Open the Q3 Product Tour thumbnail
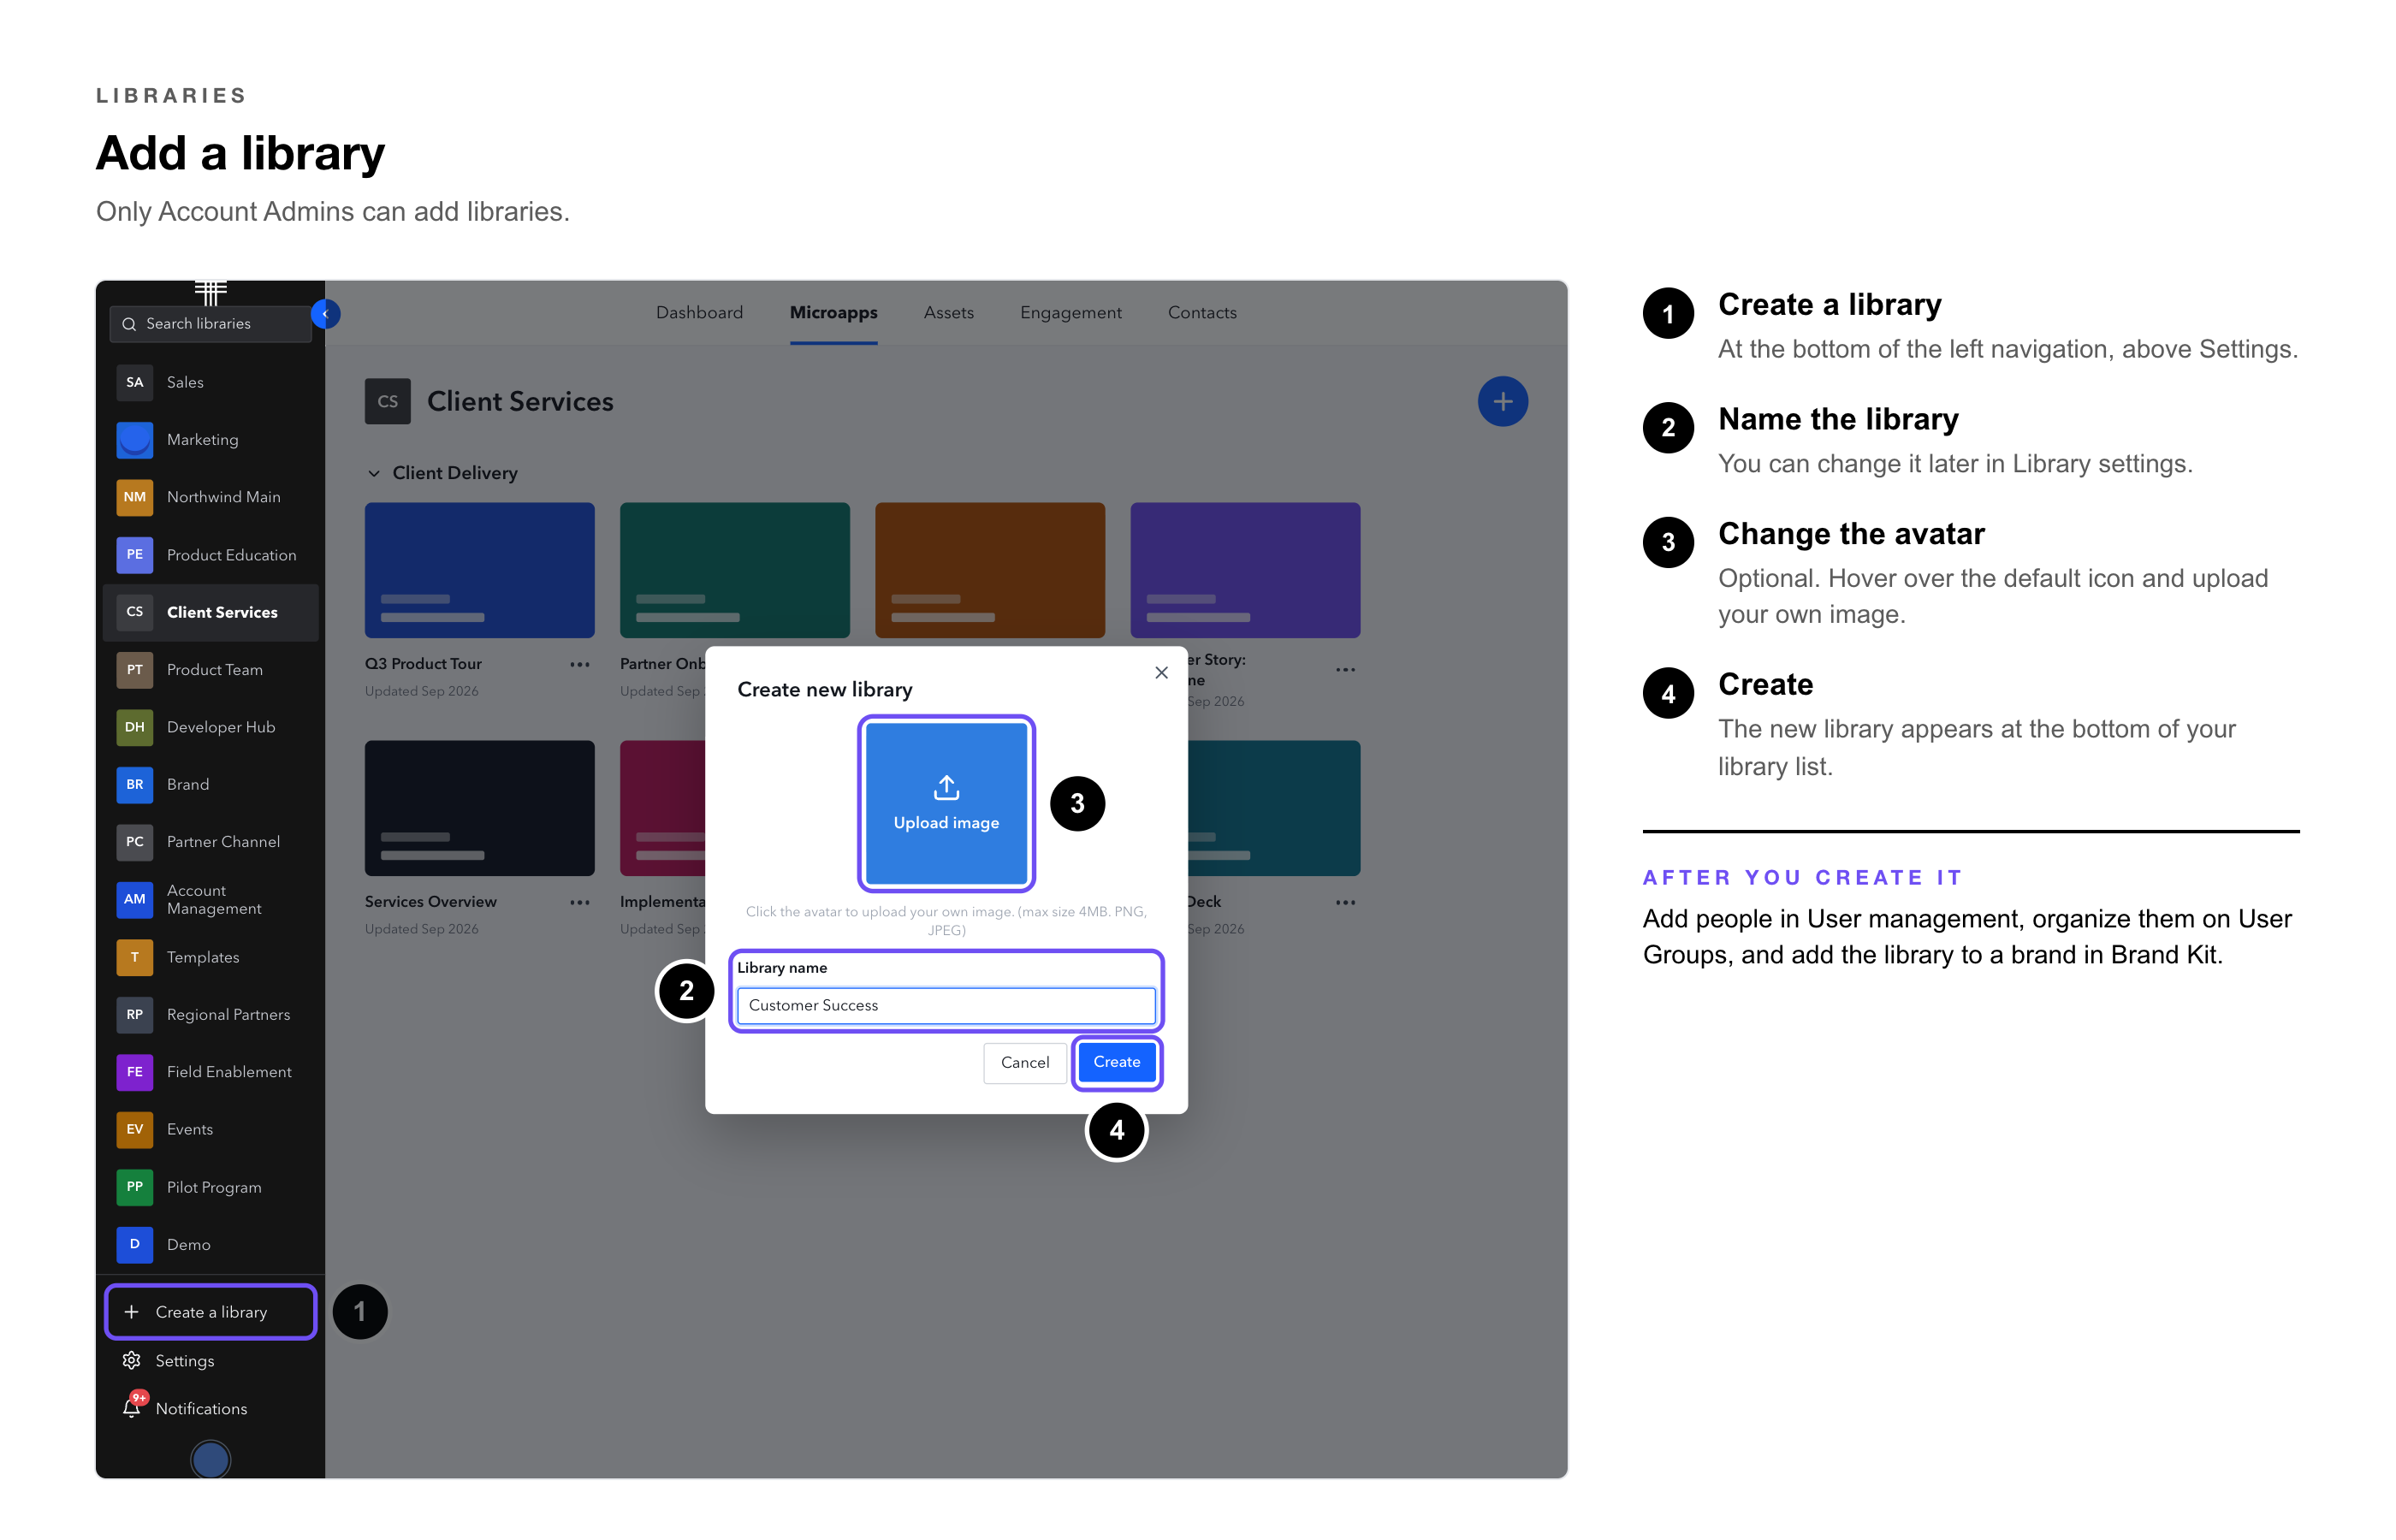 (479, 570)
